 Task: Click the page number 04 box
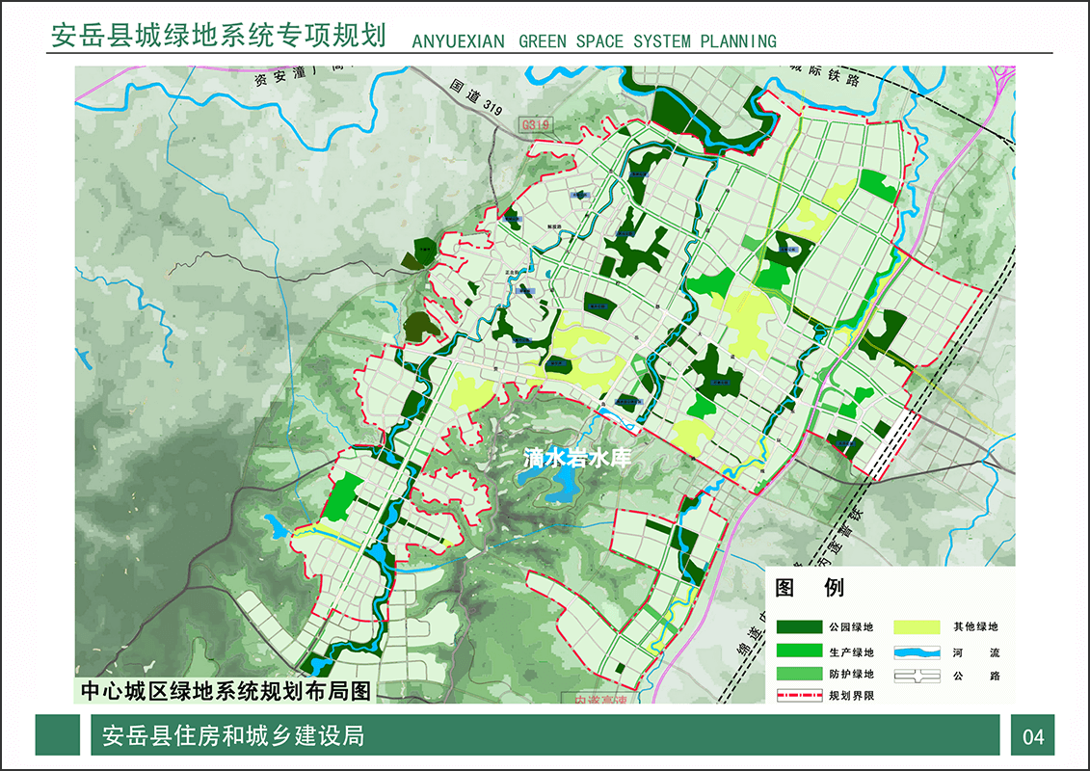tap(1033, 736)
